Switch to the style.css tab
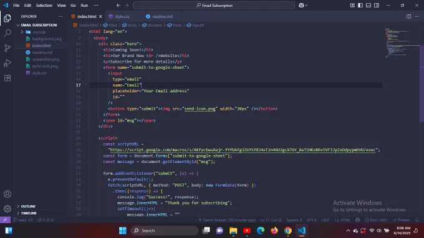This screenshot has width=424, height=238. pyautogui.click(x=122, y=16)
